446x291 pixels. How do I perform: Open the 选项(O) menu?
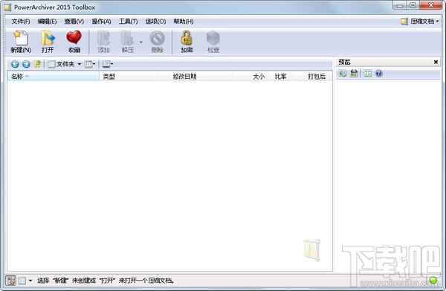pyautogui.click(x=155, y=22)
